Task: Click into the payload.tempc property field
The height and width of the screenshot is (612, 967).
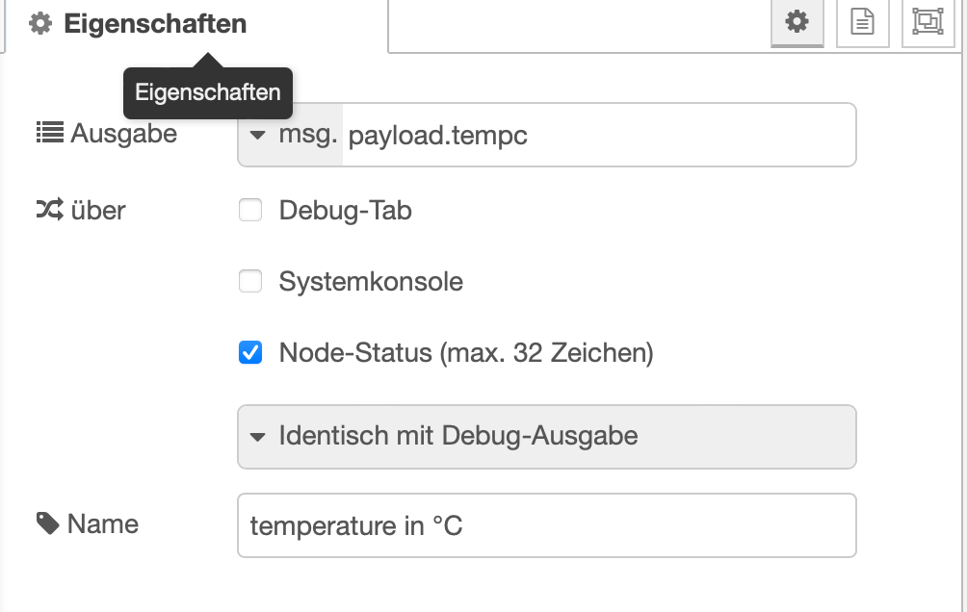Action: click(x=597, y=136)
